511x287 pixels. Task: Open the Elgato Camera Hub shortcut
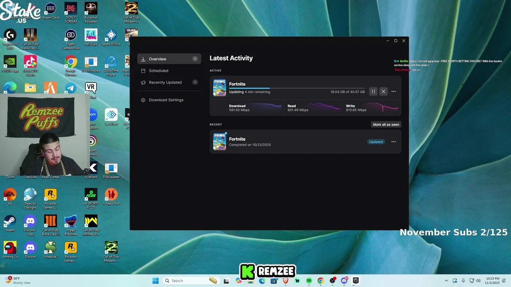71,39
